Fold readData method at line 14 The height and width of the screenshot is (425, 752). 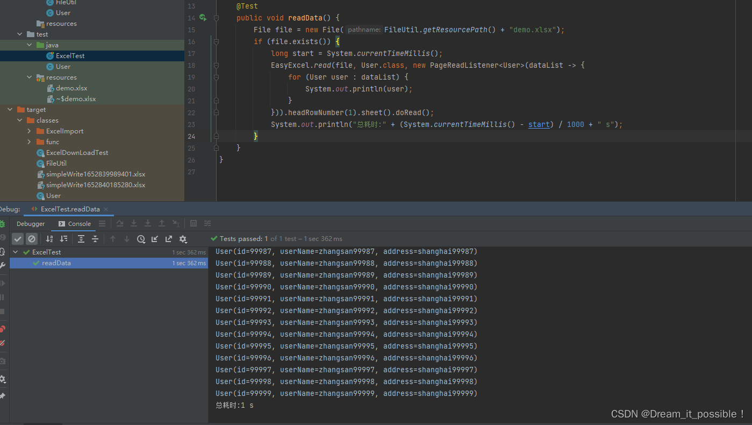click(216, 18)
